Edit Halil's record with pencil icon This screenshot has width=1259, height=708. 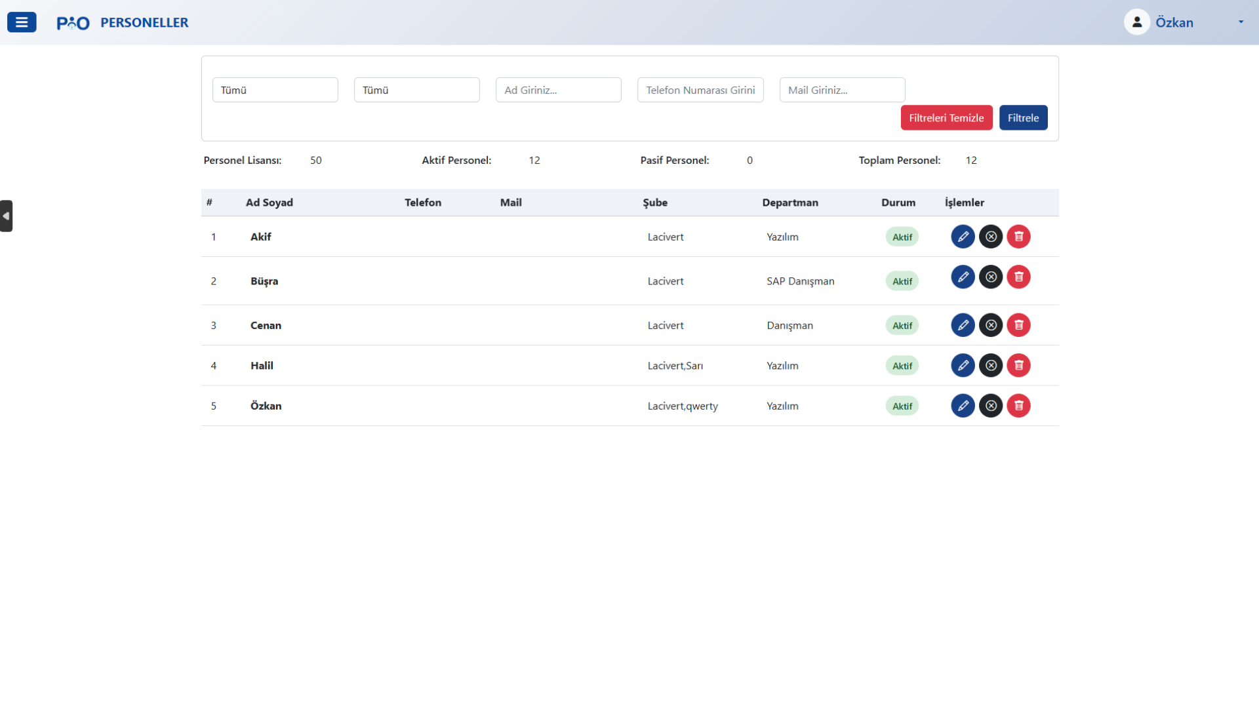(x=963, y=365)
